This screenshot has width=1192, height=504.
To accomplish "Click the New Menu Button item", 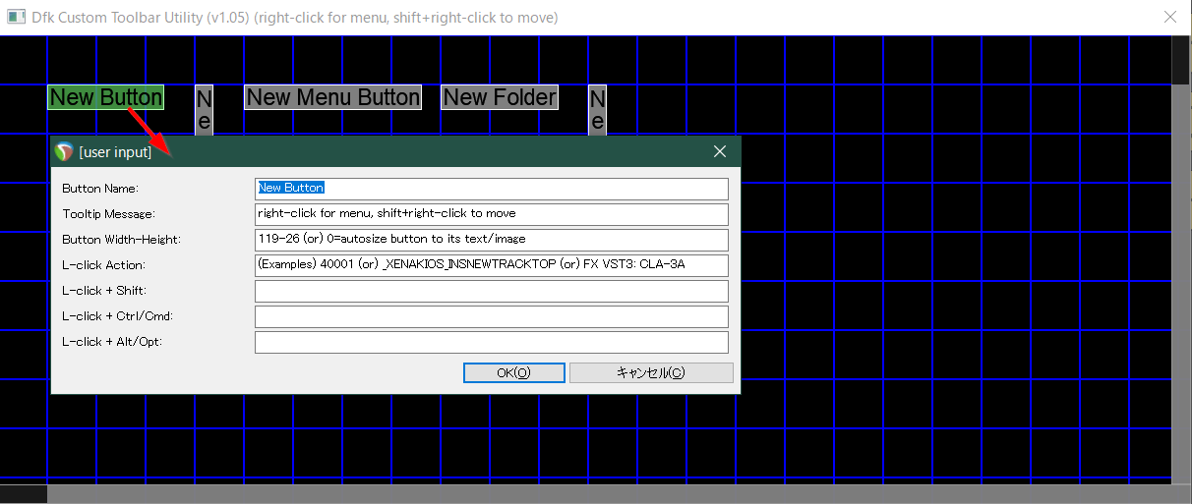I will pos(332,97).
